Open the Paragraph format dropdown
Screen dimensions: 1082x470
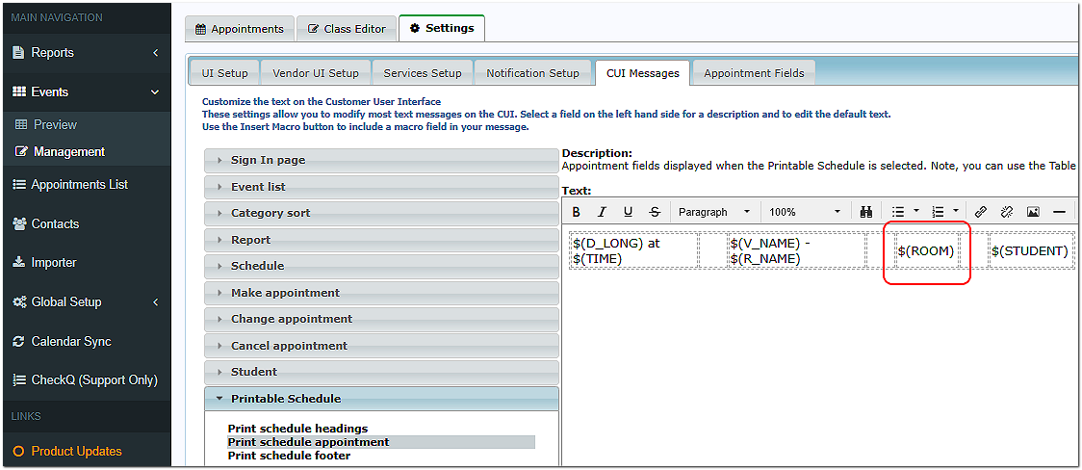pyautogui.click(x=713, y=212)
